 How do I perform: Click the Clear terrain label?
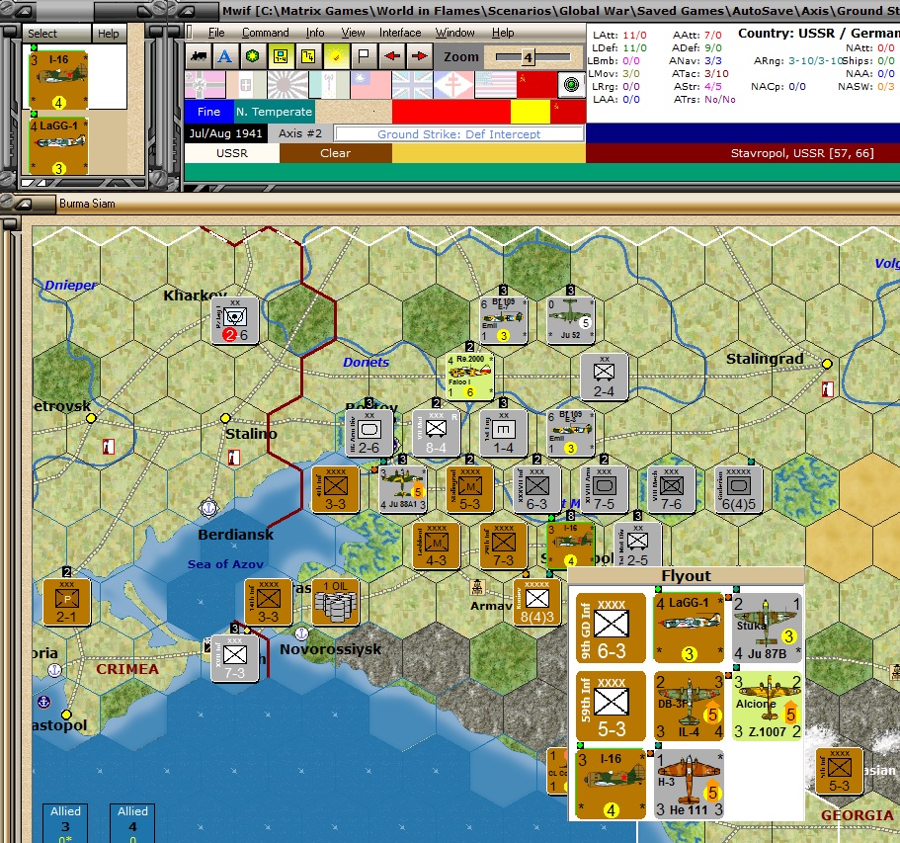336,153
